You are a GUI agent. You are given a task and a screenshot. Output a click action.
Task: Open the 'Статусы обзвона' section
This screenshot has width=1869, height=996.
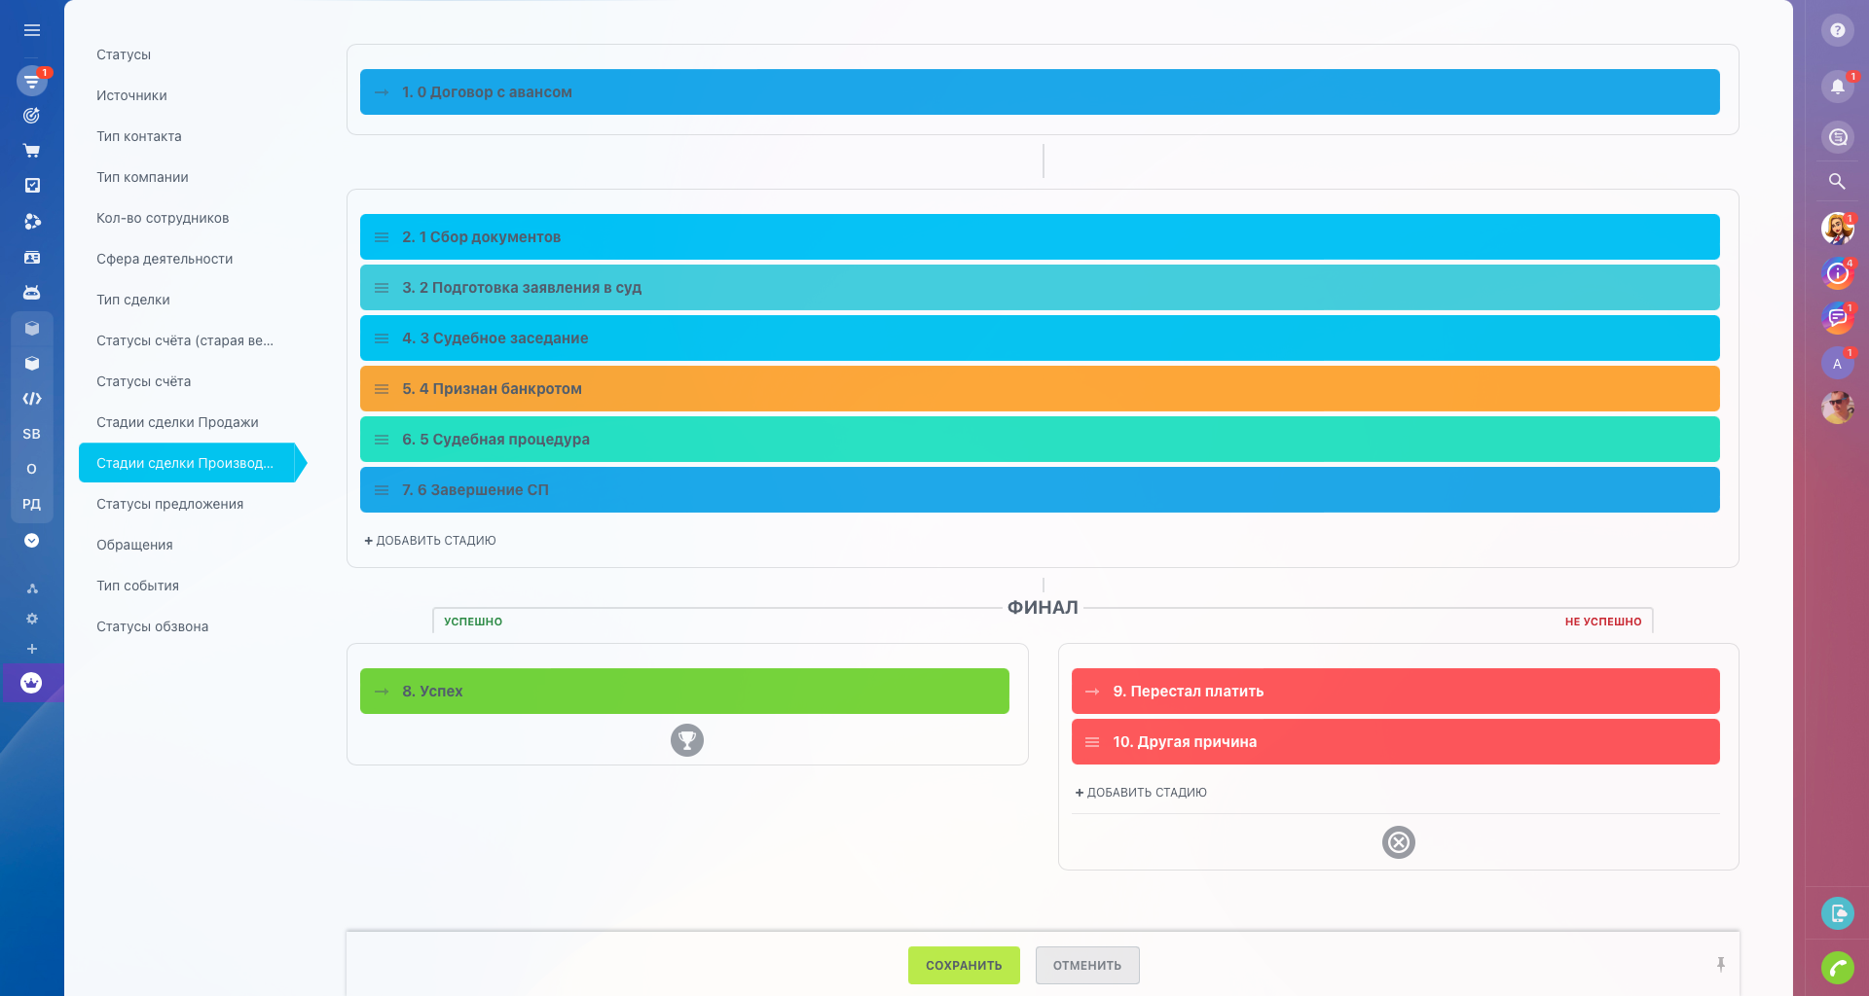pos(152,626)
